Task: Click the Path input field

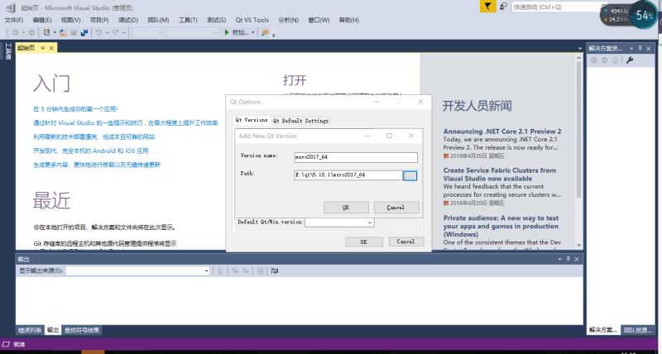Action: [348, 175]
